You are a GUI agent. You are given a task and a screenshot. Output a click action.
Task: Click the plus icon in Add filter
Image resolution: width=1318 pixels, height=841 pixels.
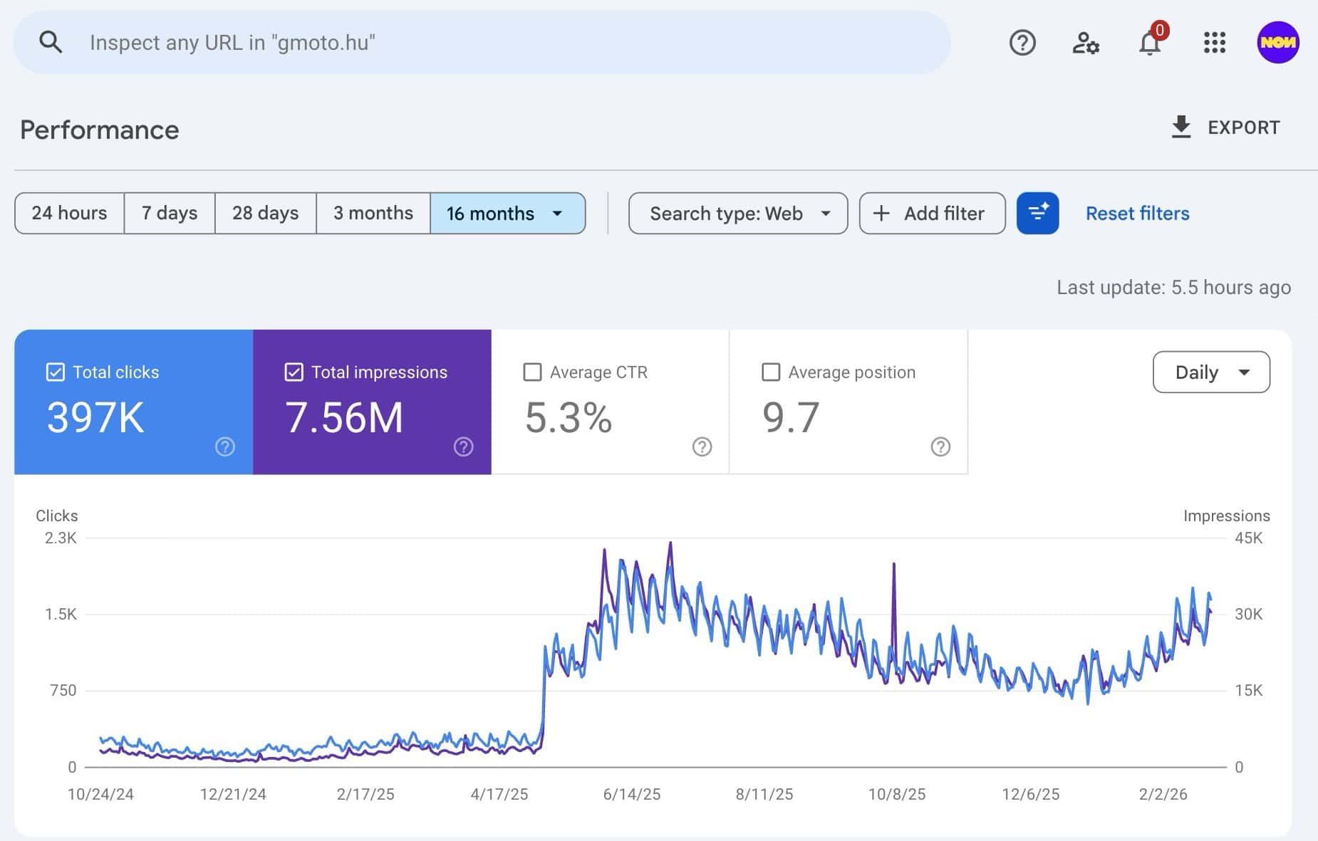point(881,213)
